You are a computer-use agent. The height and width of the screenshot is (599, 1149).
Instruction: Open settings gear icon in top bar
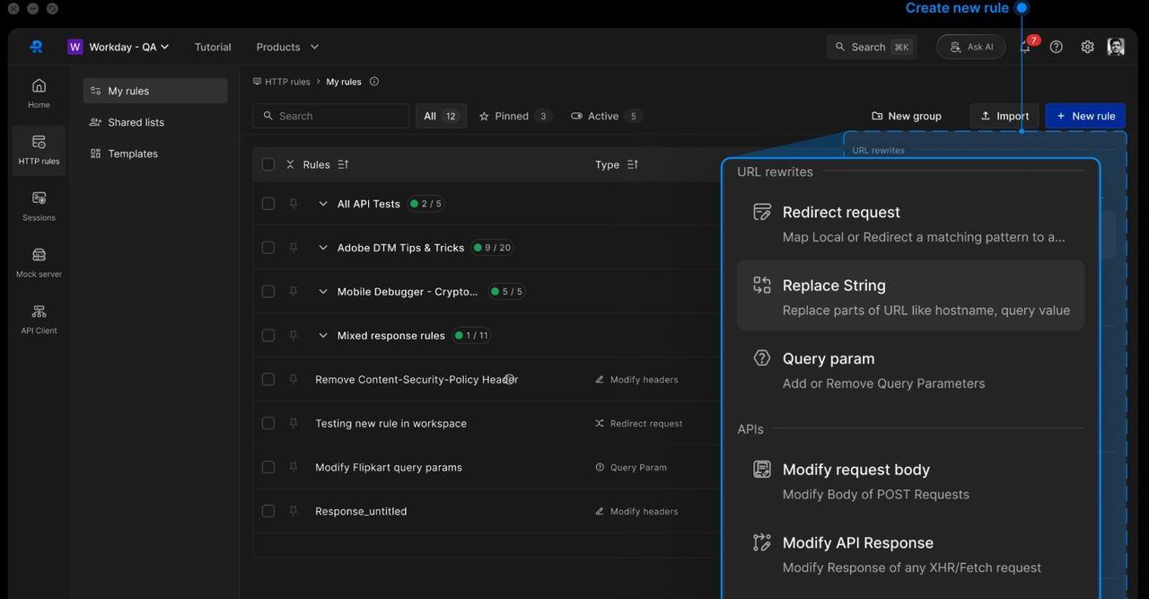click(1087, 47)
